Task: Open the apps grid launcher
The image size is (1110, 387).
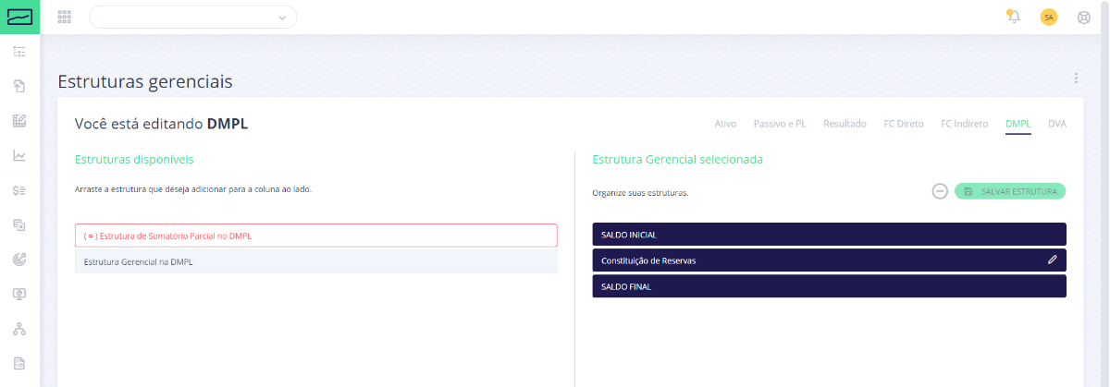Action: coord(64,17)
